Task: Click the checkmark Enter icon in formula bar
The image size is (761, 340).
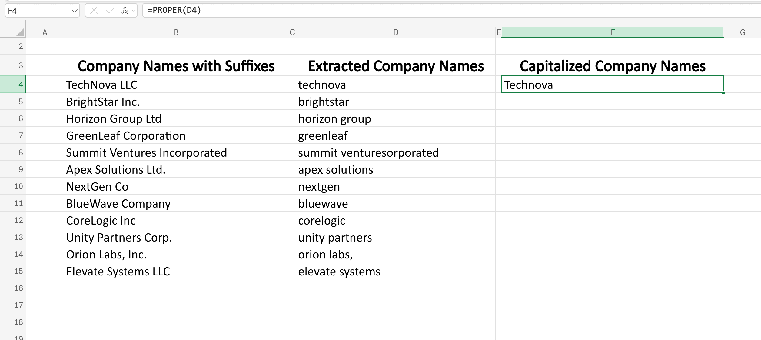Action: [x=110, y=10]
